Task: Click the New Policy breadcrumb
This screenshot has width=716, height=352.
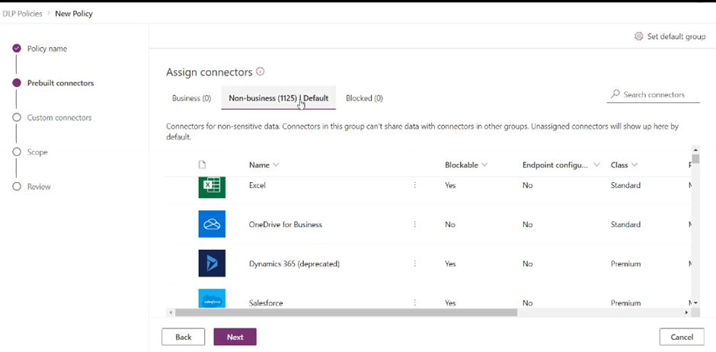Action: pos(74,14)
